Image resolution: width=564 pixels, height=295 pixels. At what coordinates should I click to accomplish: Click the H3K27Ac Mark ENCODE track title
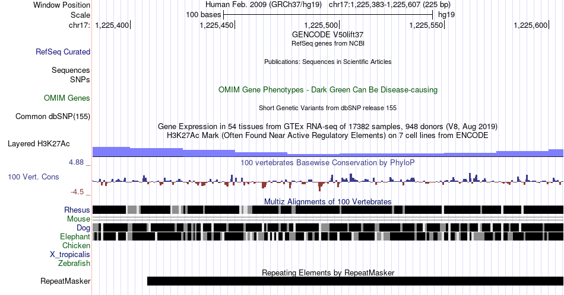click(328, 135)
